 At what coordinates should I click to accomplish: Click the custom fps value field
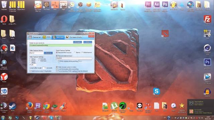[x=34, y=65]
